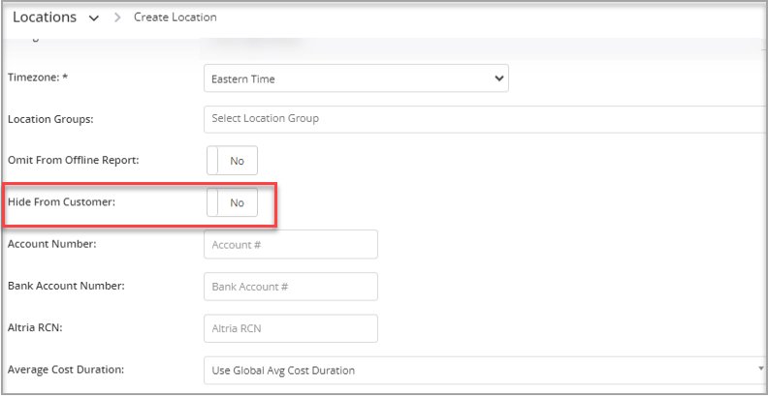Click the Omit From Offline Report label
The image size is (768, 398).
[x=74, y=160]
